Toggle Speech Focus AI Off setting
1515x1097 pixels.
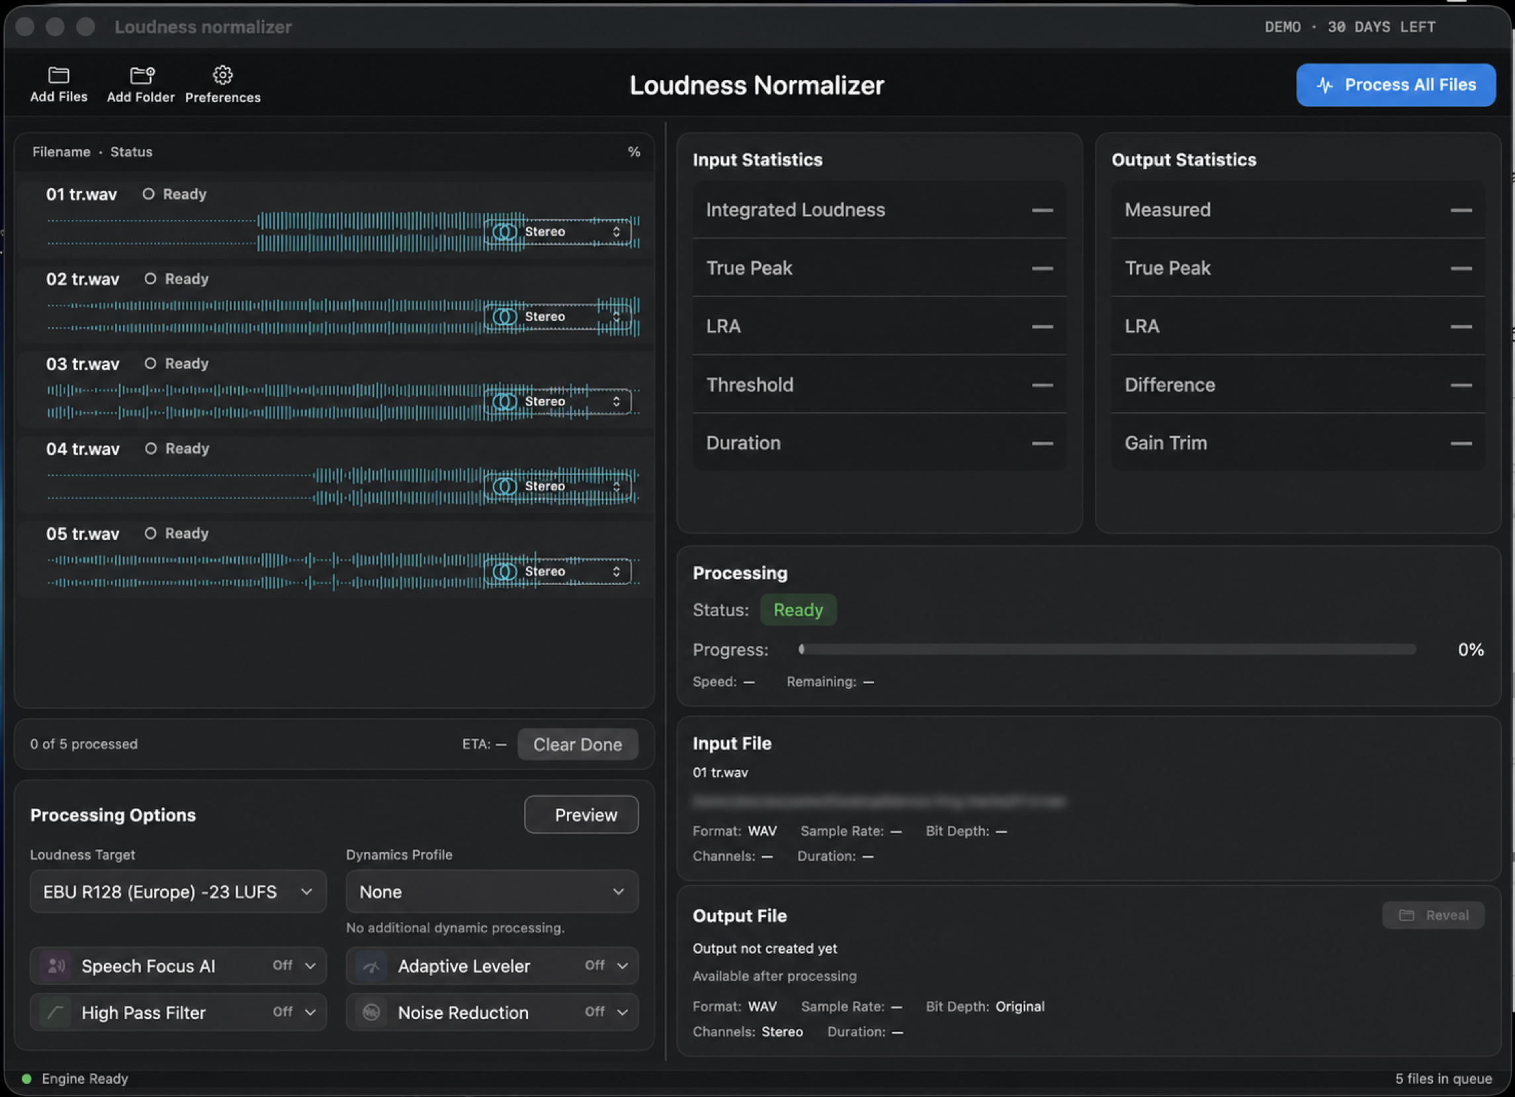(x=294, y=965)
